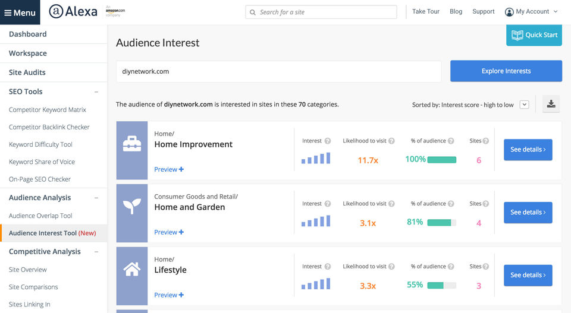This screenshot has width=571, height=313.
Task: See details for Lifestyle category
Action: click(x=528, y=275)
